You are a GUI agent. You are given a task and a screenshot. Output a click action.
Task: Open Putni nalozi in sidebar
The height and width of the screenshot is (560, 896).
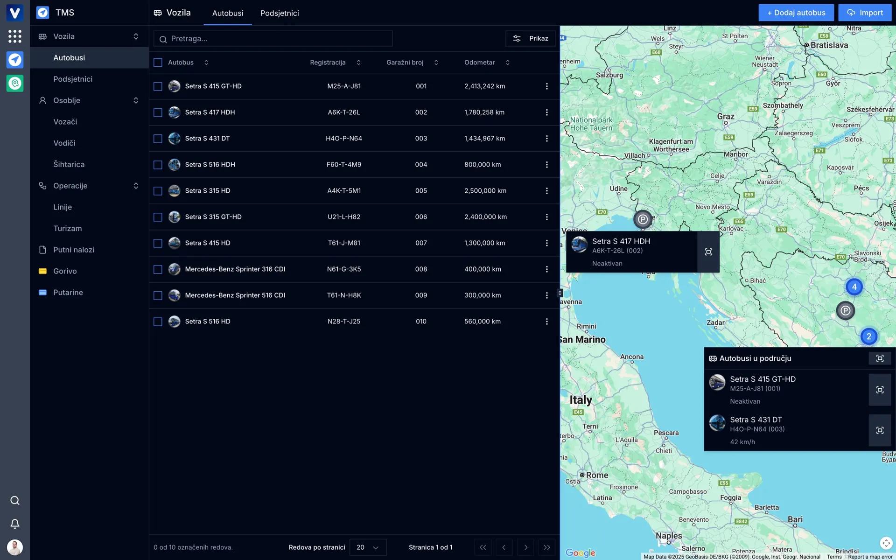point(74,250)
